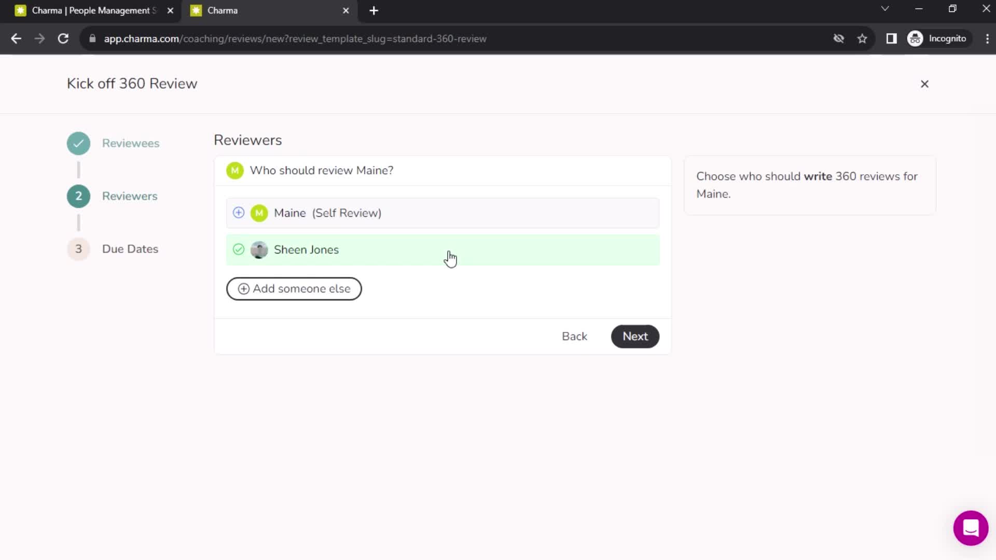Click the Next button to proceed

pos(635,335)
